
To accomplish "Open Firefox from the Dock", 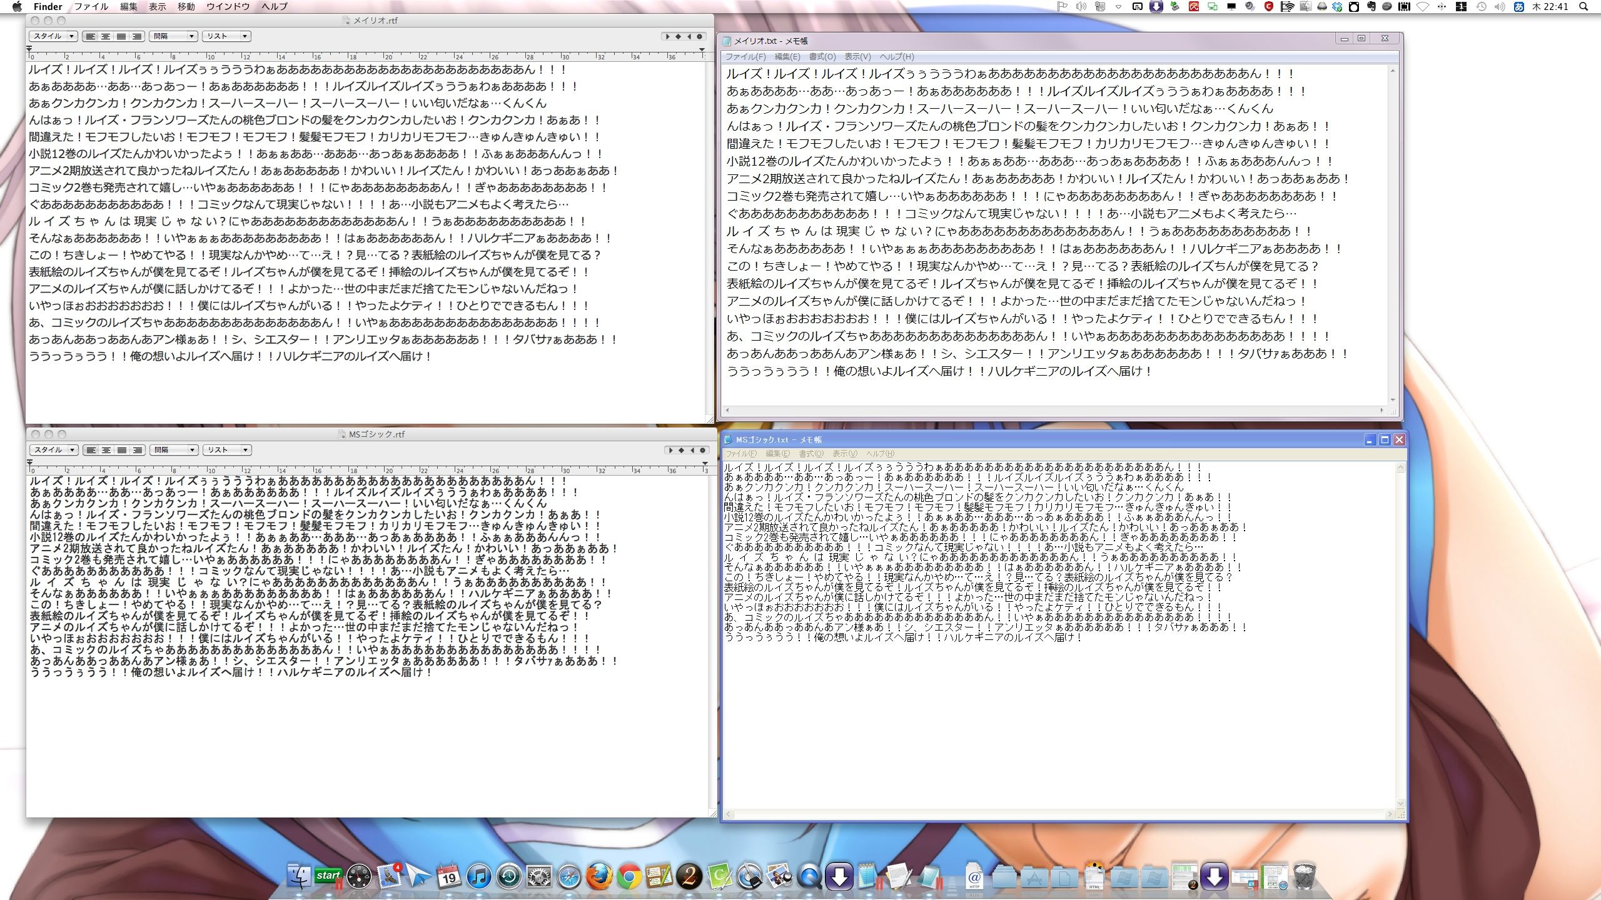I will (x=598, y=877).
